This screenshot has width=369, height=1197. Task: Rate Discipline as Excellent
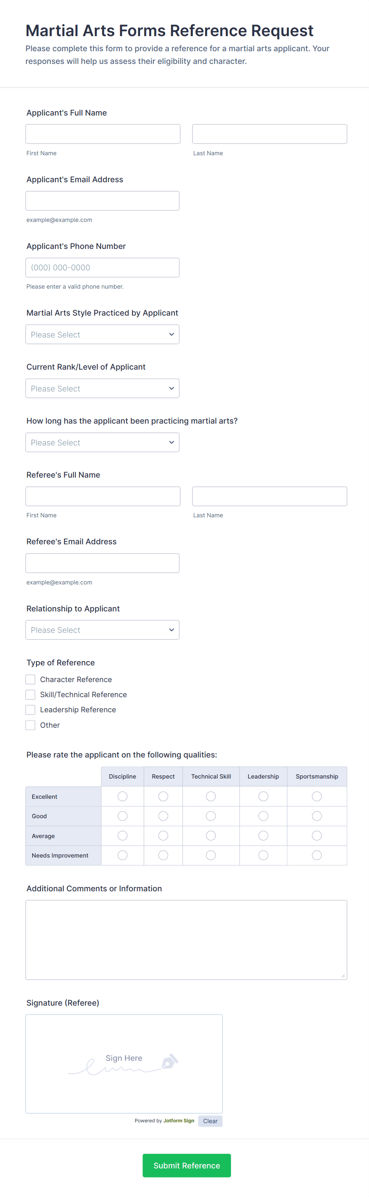pyautogui.click(x=122, y=796)
